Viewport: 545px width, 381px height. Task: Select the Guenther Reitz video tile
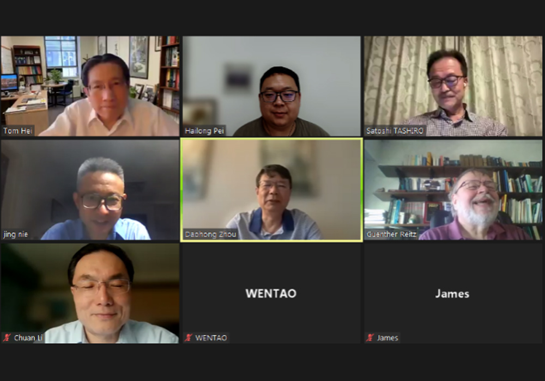pyautogui.click(x=453, y=190)
